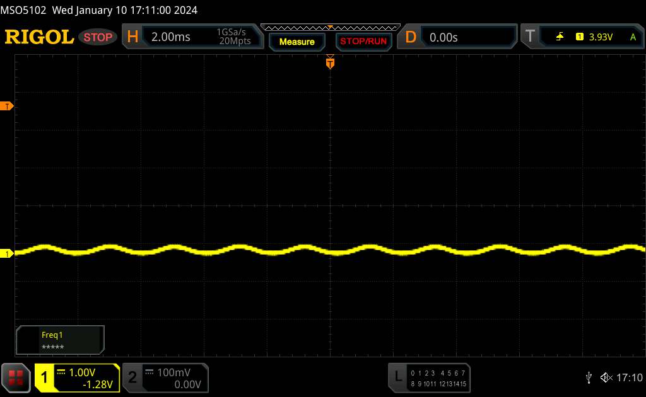Click the RIGOL logo
Viewport: 646px width, 397px height.
(39, 37)
